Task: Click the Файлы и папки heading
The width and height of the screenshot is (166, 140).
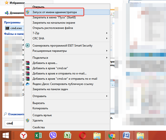Action: tap(14, 34)
